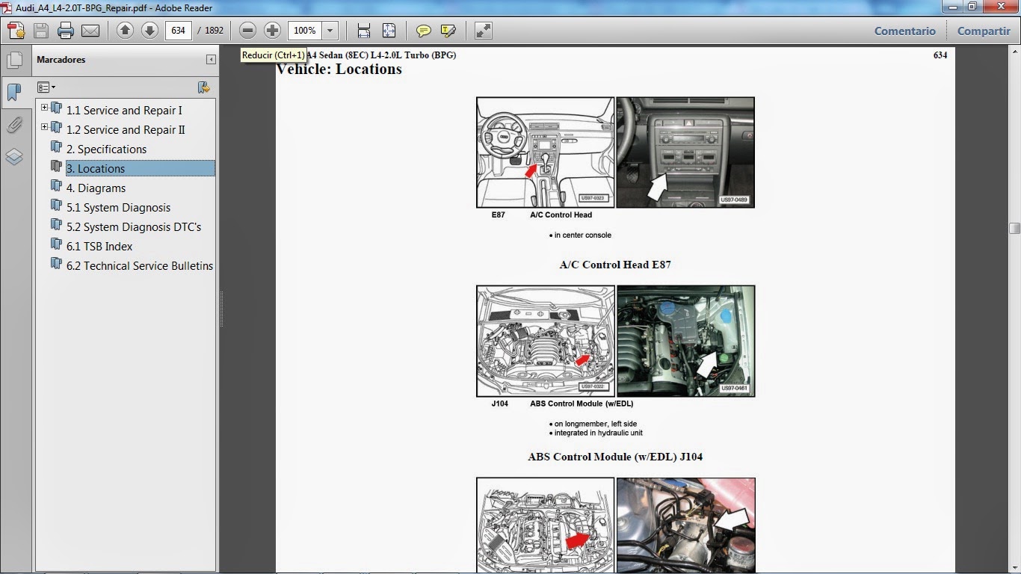
Task: Open the 5.1 System Diagnosis bookmark
Action: coord(118,207)
